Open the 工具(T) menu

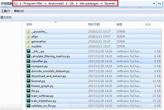coord(6,11)
